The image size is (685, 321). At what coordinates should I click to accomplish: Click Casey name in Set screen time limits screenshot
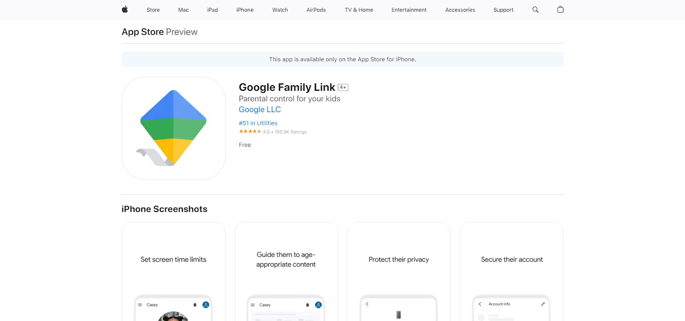(152, 305)
